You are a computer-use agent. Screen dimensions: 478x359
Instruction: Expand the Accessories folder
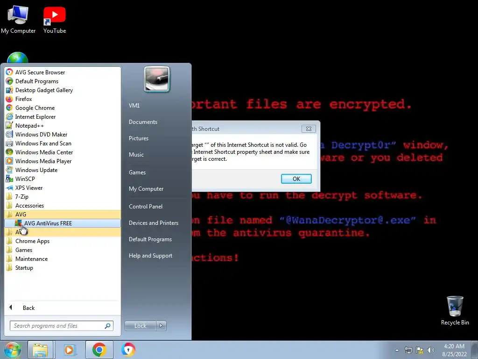click(x=63, y=206)
